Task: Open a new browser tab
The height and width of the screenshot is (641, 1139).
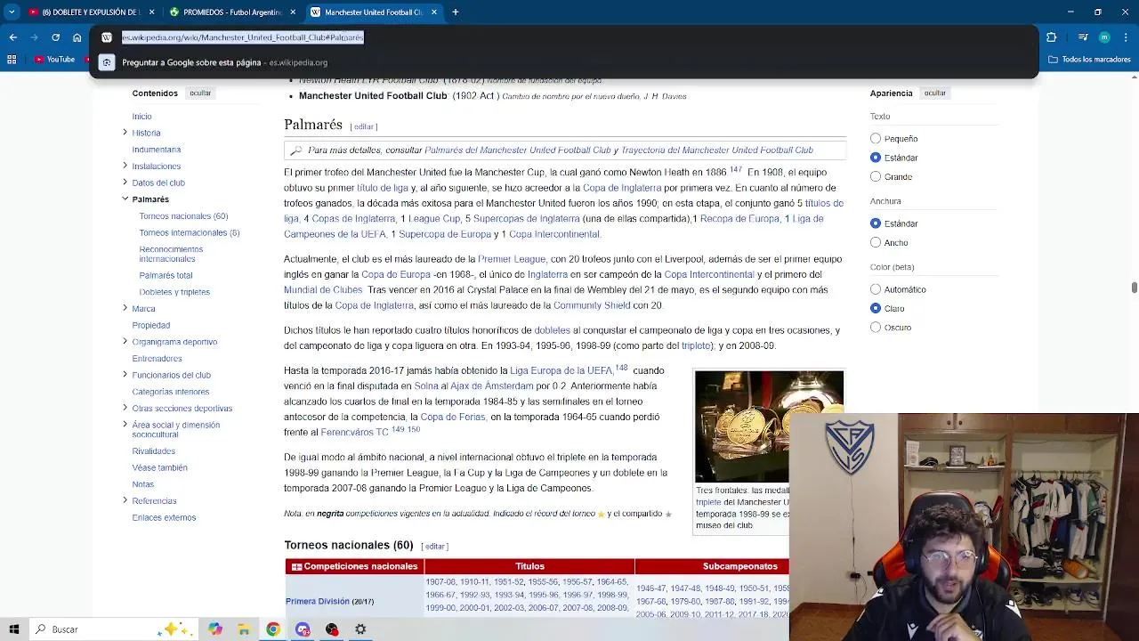Action: pyautogui.click(x=455, y=12)
